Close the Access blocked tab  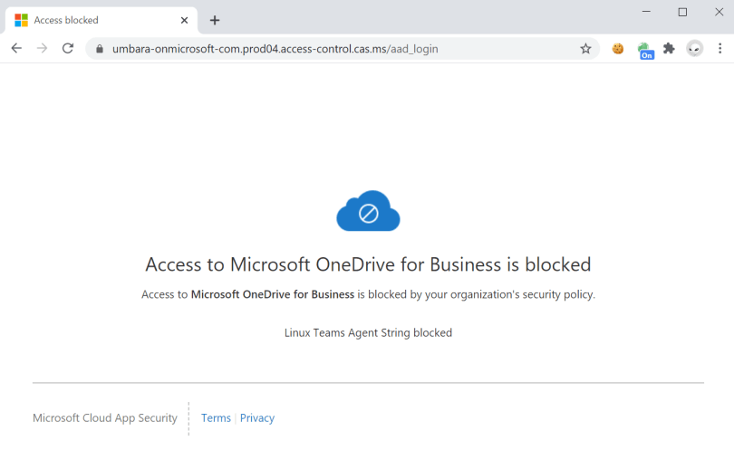pos(185,20)
